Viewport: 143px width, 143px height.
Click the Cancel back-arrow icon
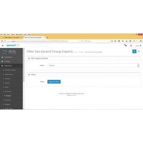click(x=139, y=51)
